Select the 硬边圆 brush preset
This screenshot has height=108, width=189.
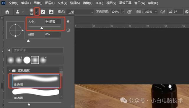[36, 94]
